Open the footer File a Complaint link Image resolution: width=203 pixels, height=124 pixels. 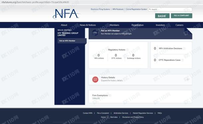[103, 113]
